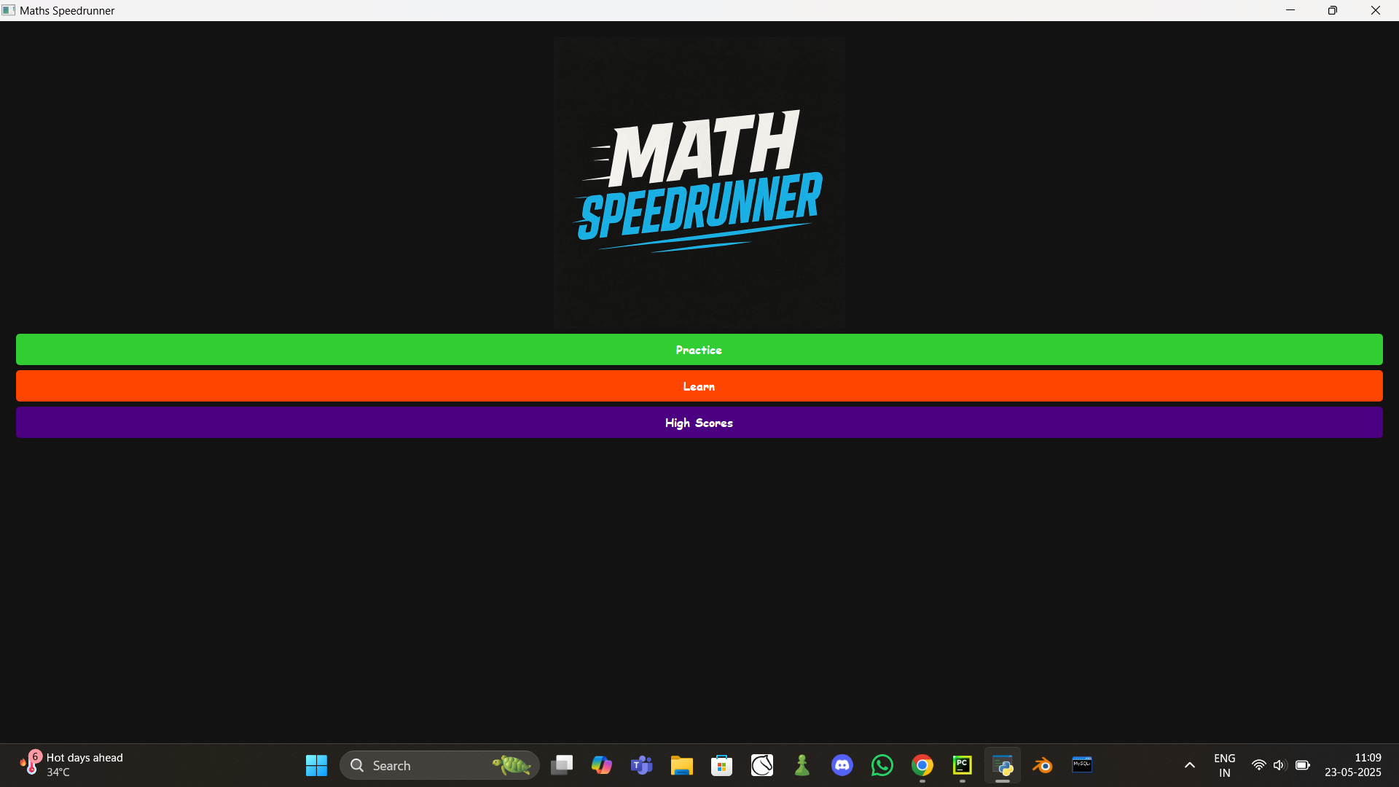Image resolution: width=1399 pixels, height=787 pixels.
Task: Switch to Google Chrome window
Action: click(x=922, y=765)
